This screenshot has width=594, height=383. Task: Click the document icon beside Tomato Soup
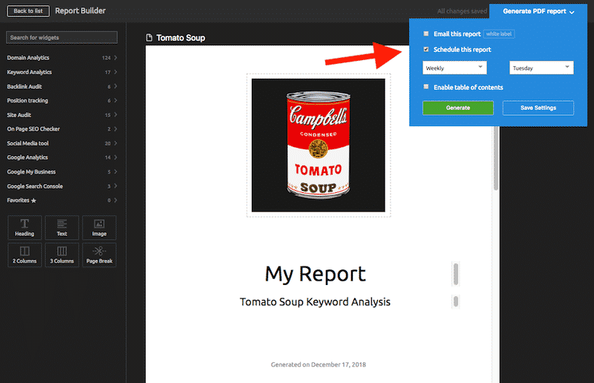click(149, 38)
